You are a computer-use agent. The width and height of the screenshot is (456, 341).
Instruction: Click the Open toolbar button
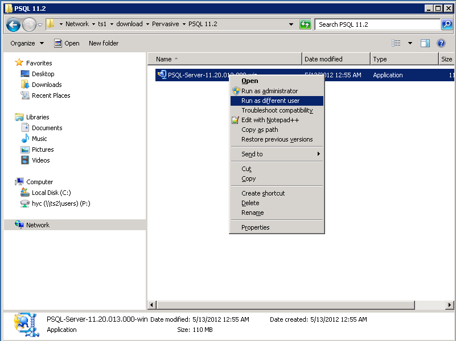[67, 43]
